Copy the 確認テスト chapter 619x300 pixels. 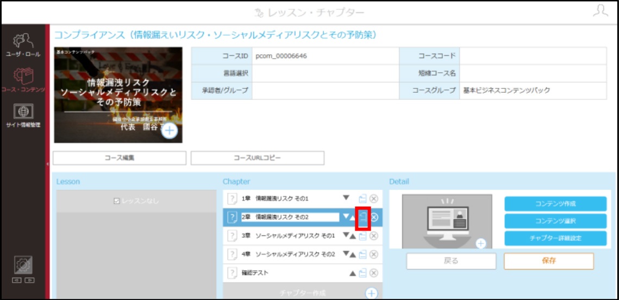tap(362, 273)
